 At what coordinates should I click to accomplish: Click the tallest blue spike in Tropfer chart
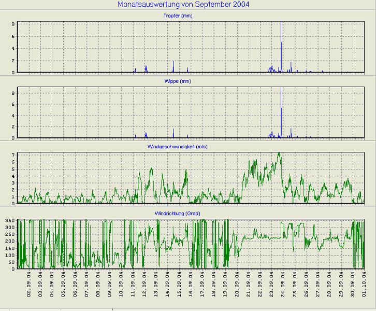tap(281, 31)
